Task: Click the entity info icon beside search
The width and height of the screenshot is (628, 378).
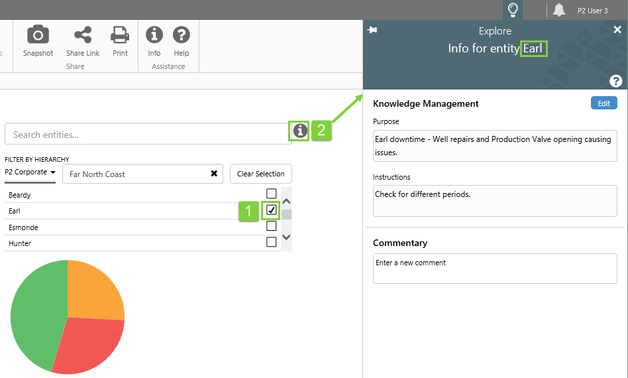Action: click(300, 131)
